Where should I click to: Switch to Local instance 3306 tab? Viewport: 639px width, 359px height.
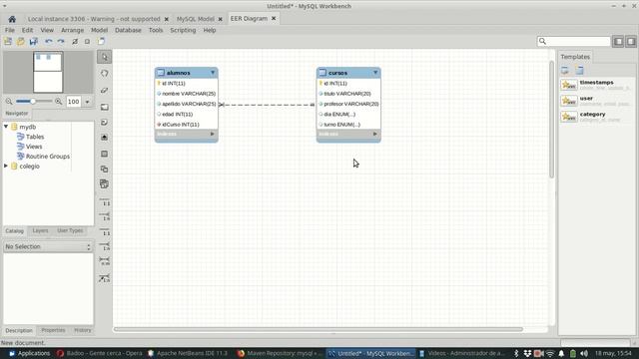coord(94,19)
